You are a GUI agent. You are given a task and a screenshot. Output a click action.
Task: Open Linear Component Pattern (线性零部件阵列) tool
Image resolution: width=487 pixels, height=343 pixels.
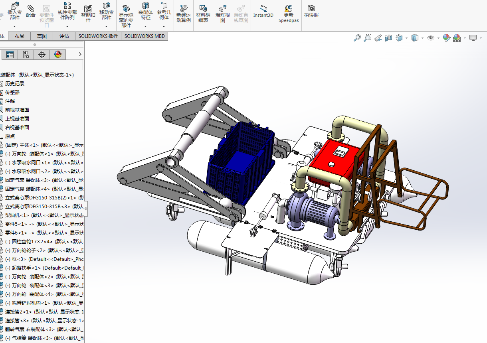pyautogui.click(x=67, y=10)
